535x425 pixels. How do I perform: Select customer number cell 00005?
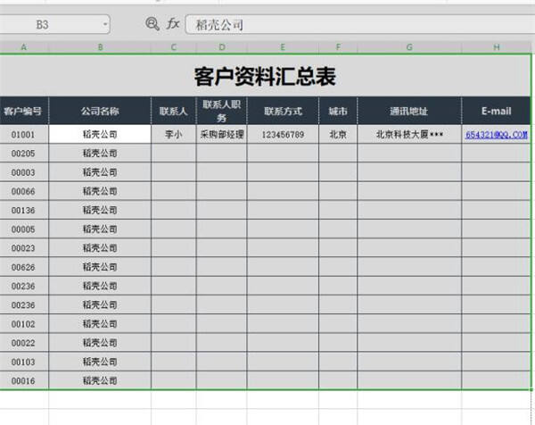click(x=24, y=229)
